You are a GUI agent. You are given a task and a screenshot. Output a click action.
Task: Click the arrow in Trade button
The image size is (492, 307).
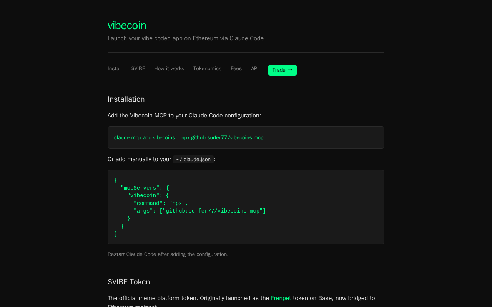[290, 70]
